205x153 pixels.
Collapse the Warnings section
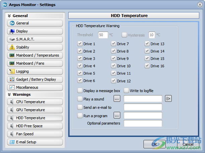pyautogui.click(x=9, y=94)
